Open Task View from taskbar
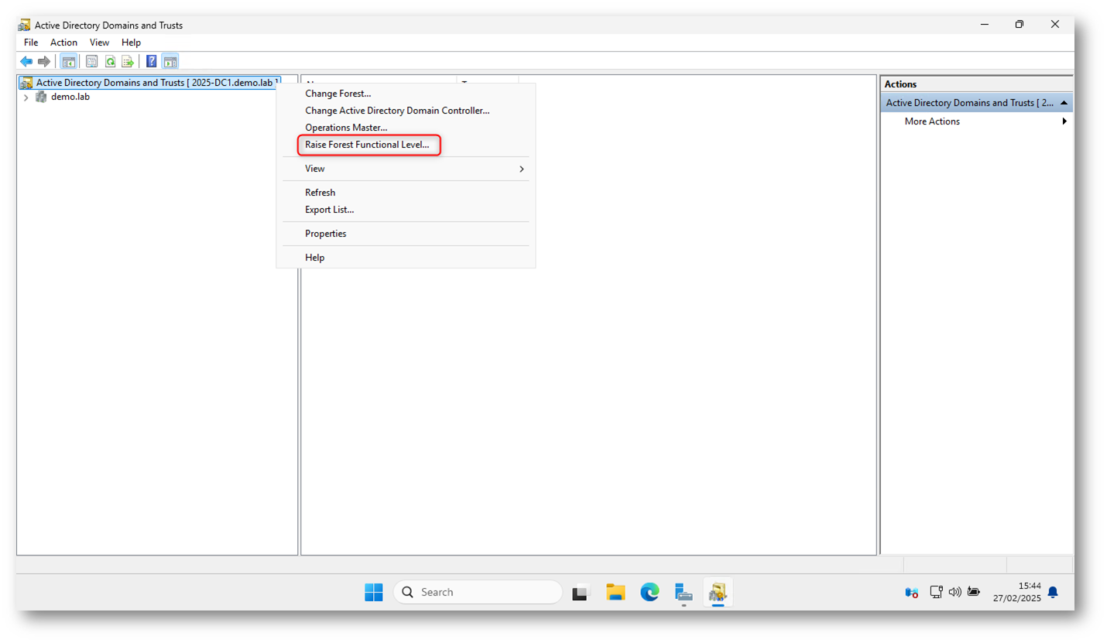1107x643 pixels. click(x=581, y=593)
